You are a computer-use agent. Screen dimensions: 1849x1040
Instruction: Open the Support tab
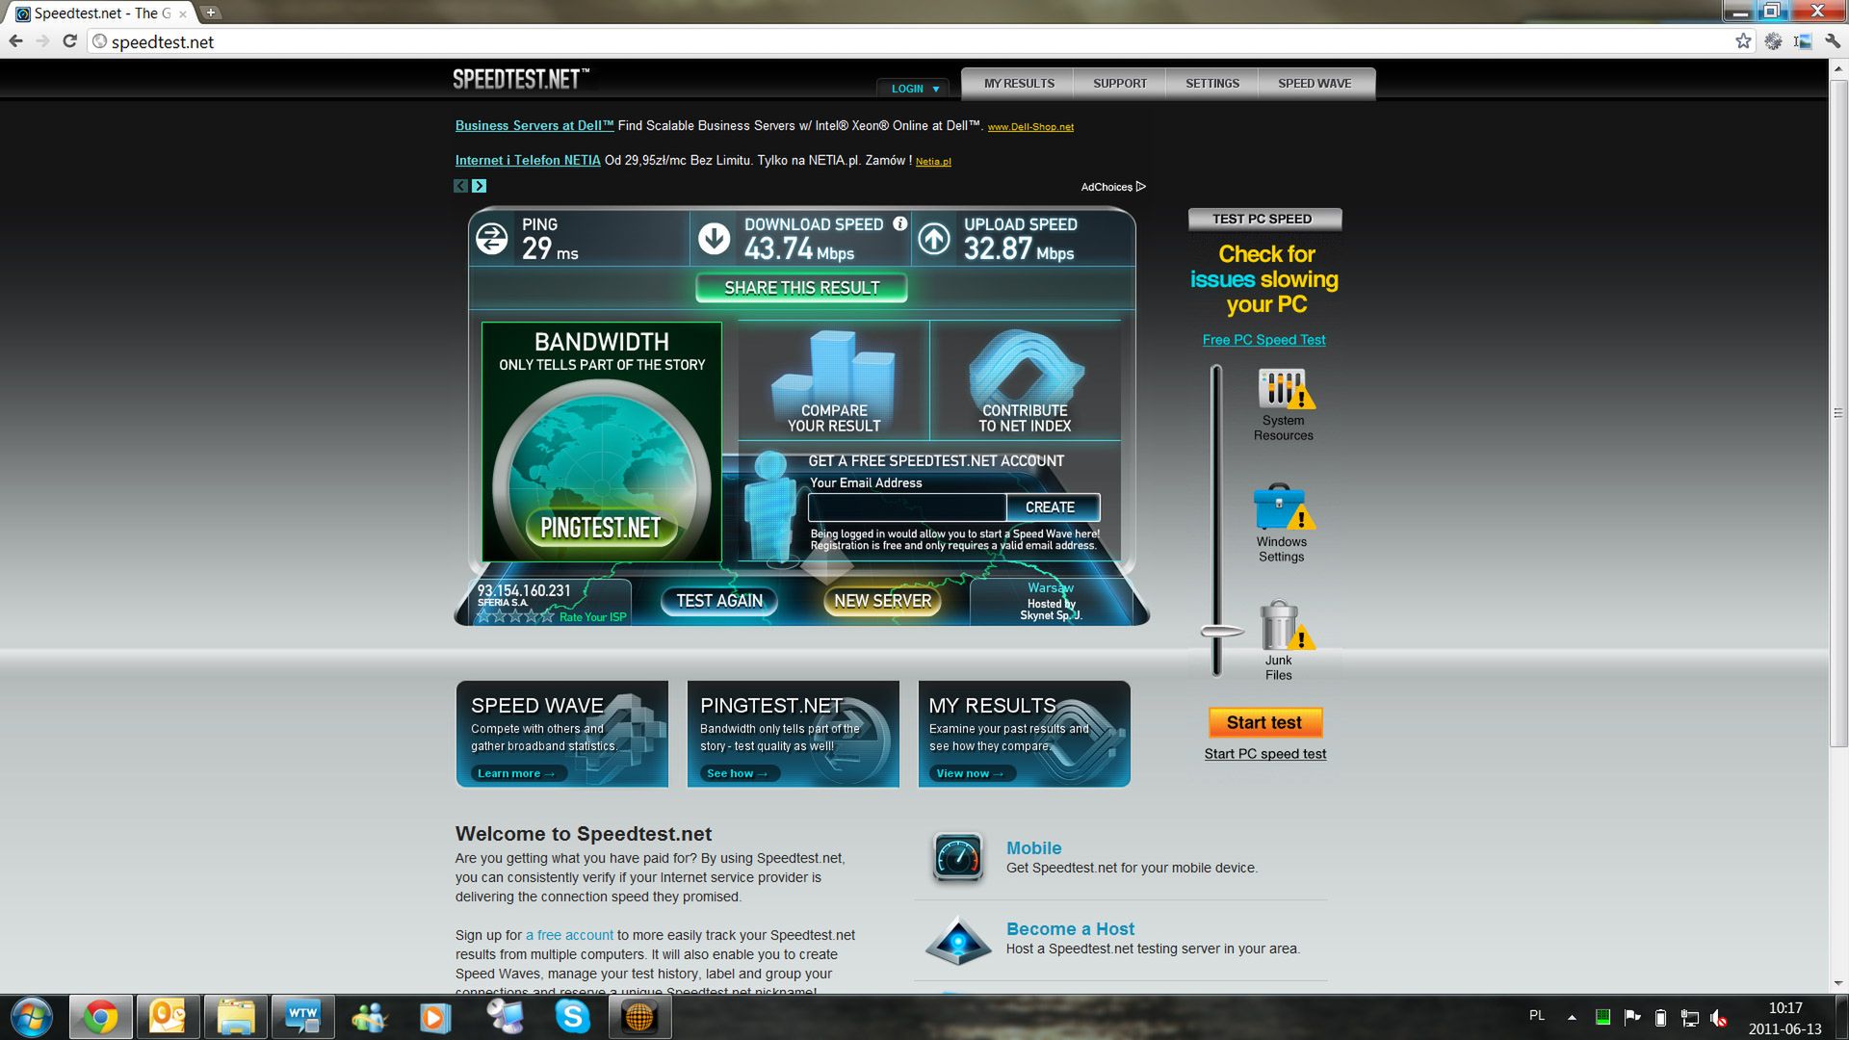pos(1120,84)
